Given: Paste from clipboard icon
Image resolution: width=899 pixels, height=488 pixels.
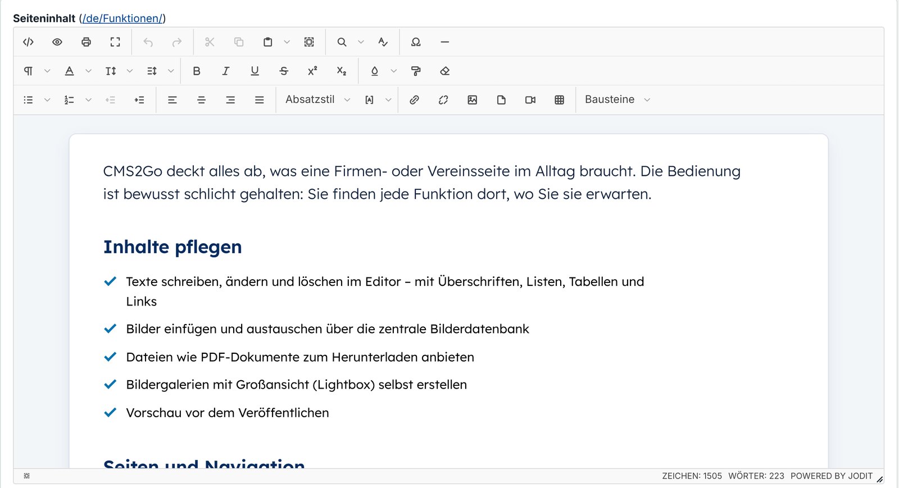Looking at the screenshot, I should (268, 42).
